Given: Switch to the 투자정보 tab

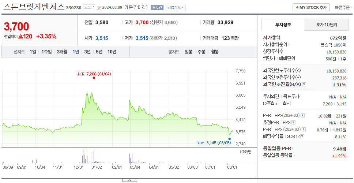Looking at the screenshot, I should tap(283, 25).
